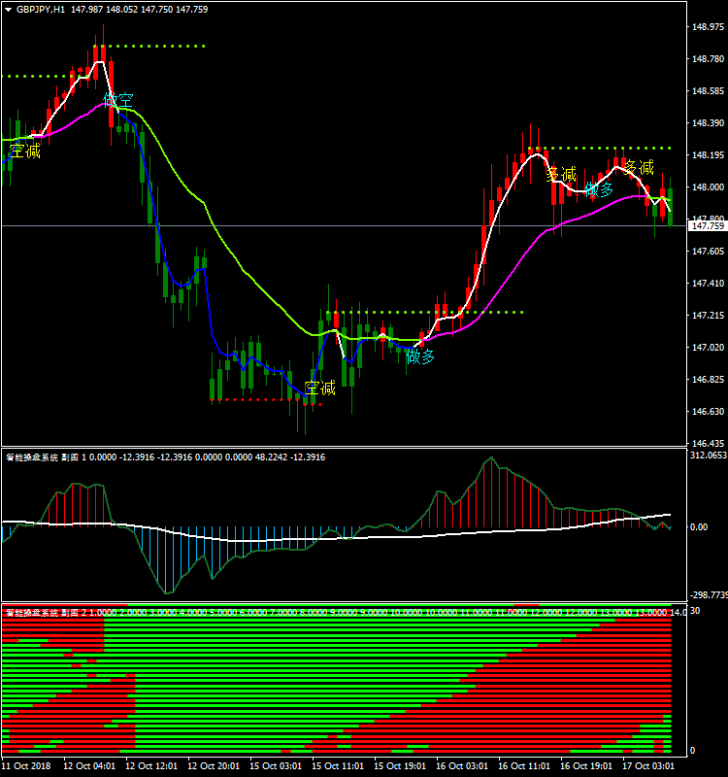Click the 17 Oct 03:01 time axis label

pyautogui.click(x=649, y=765)
